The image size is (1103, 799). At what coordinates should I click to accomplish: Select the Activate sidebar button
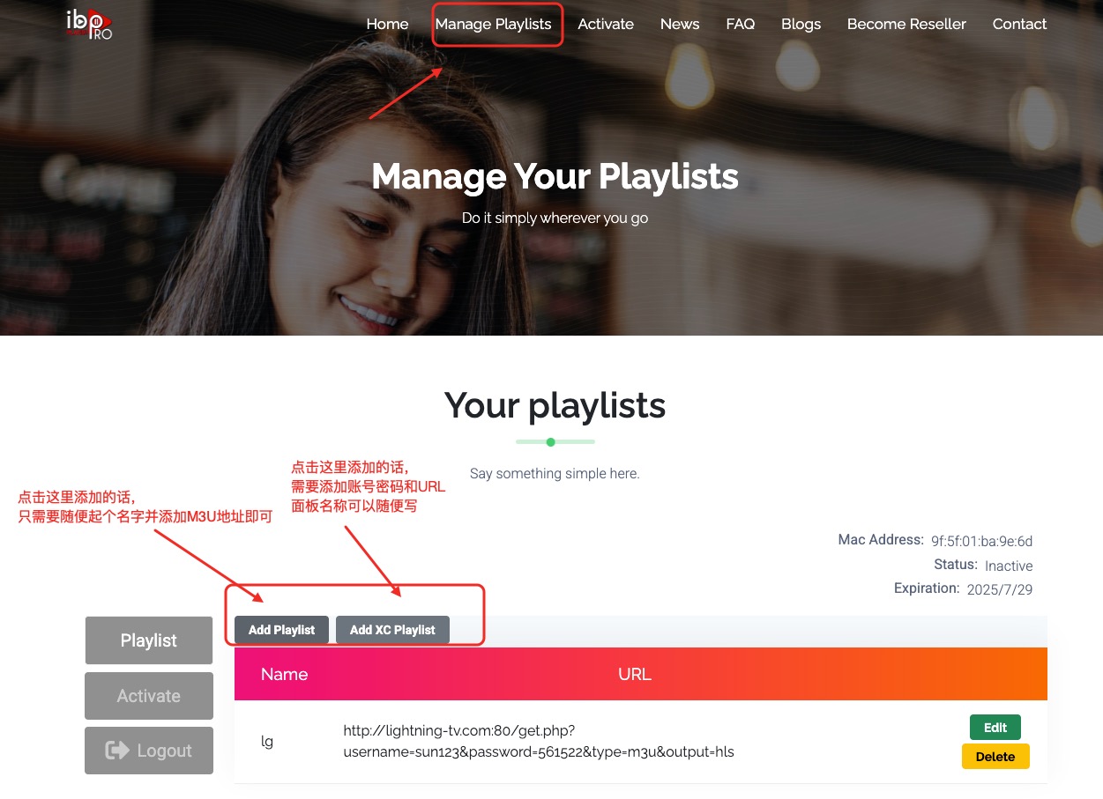coord(149,696)
